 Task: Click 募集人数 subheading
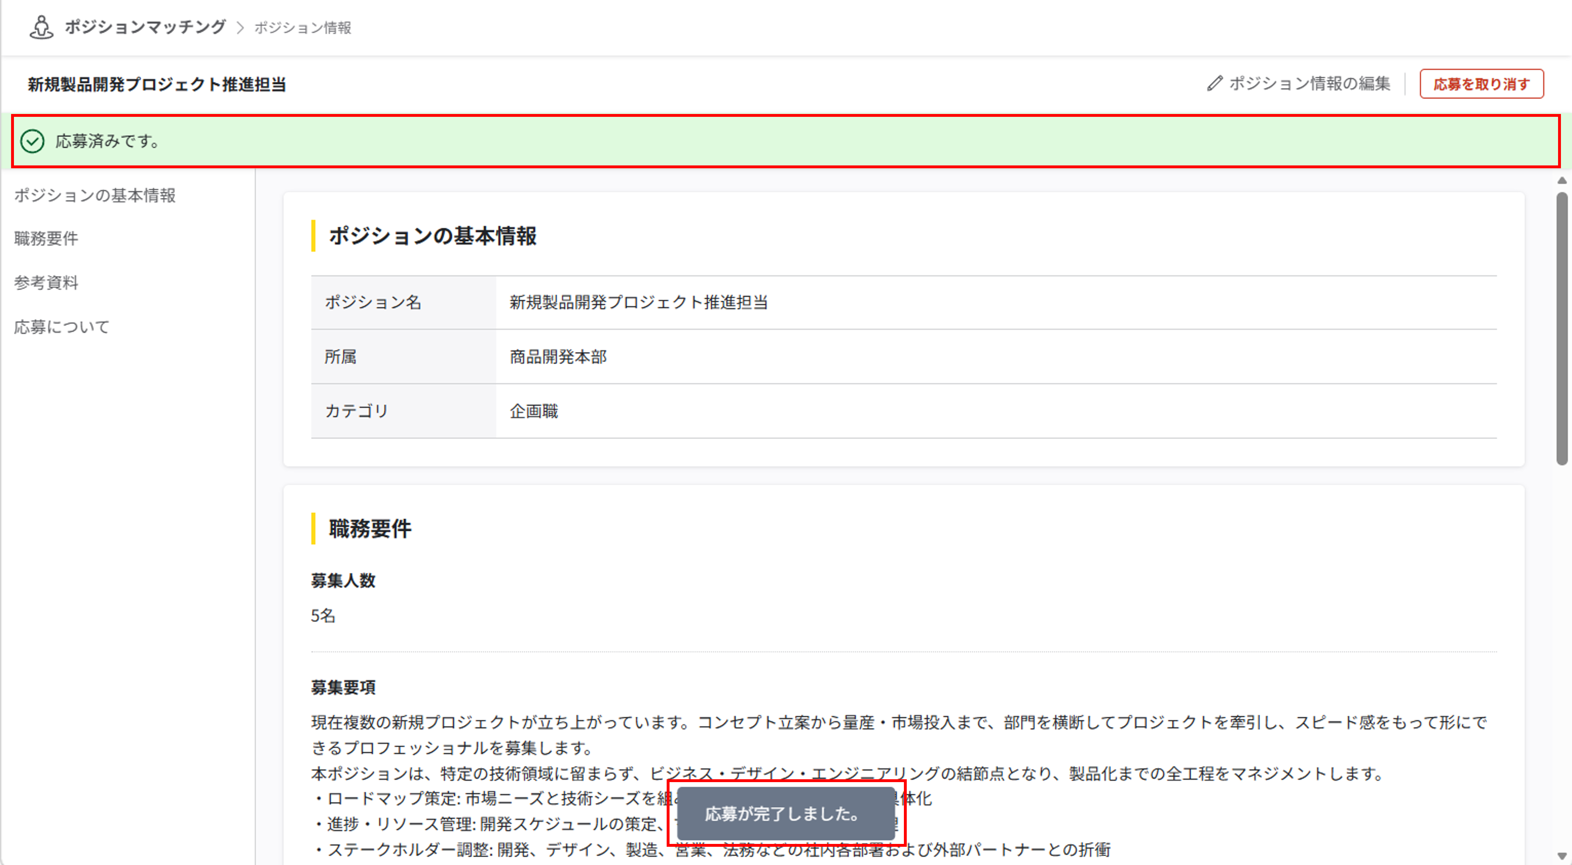pyautogui.click(x=343, y=581)
